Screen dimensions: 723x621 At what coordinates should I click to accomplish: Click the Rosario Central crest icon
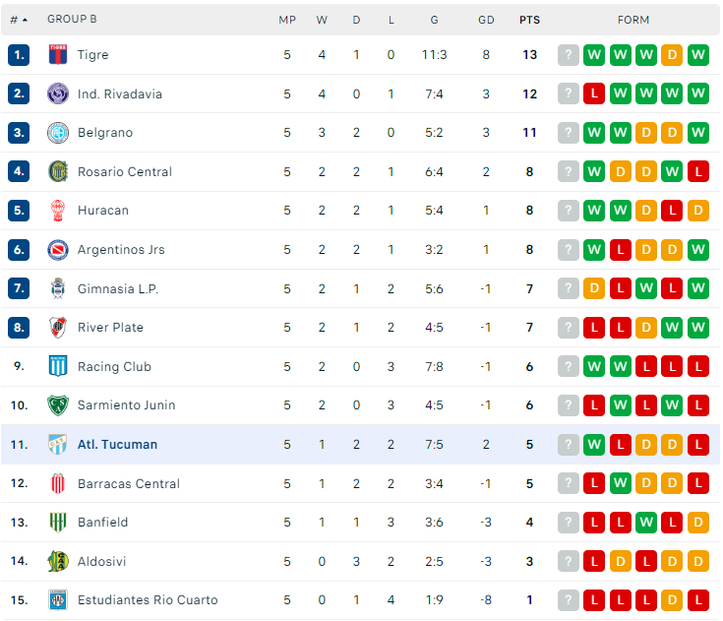click(58, 171)
